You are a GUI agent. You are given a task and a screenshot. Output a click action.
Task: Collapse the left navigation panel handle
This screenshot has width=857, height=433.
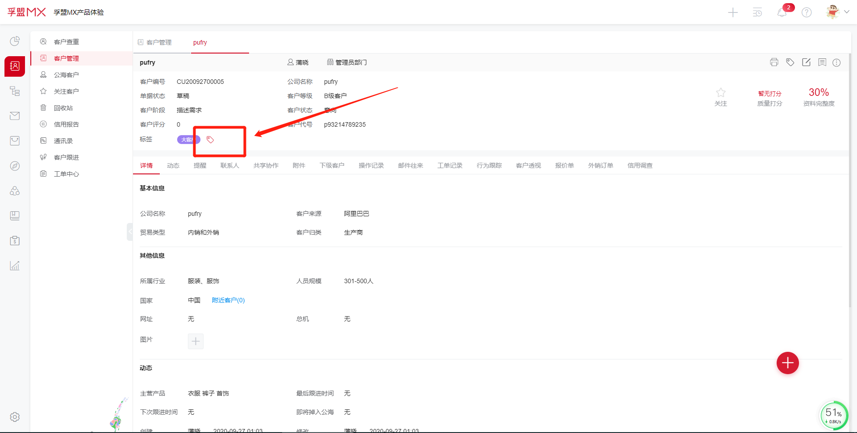130,231
